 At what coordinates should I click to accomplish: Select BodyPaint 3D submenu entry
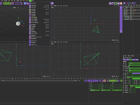click(40, 41)
